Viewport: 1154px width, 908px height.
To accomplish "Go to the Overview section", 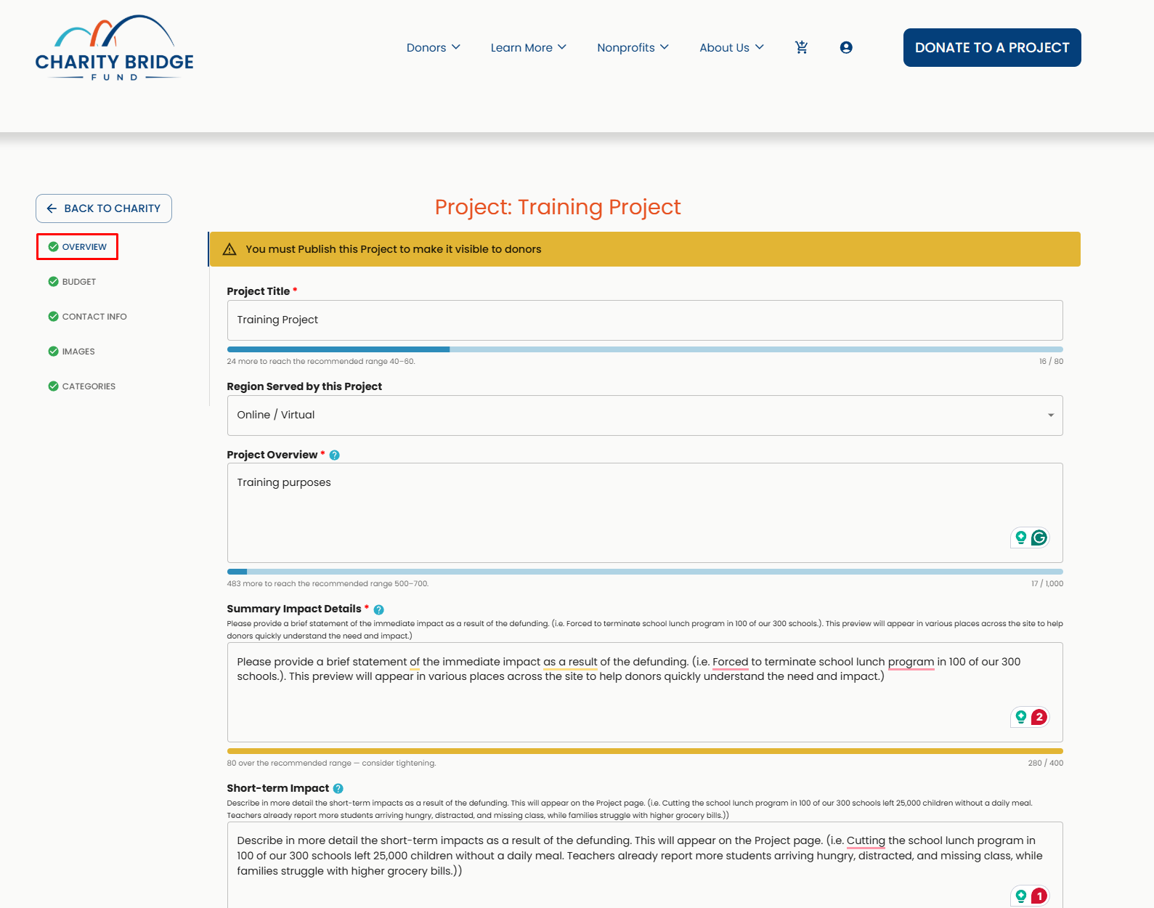I will (78, 247).
